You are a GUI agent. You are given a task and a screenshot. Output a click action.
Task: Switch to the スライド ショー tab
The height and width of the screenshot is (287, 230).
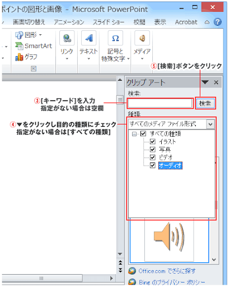109,22
